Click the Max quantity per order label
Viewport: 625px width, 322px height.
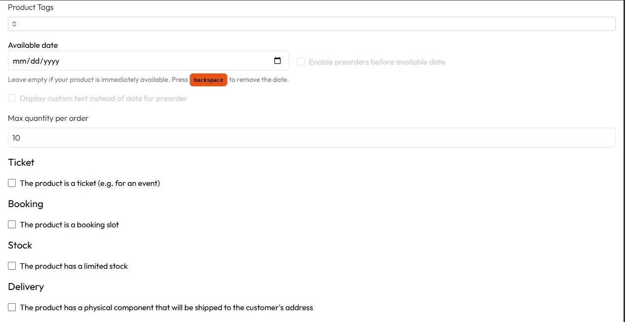48,118
